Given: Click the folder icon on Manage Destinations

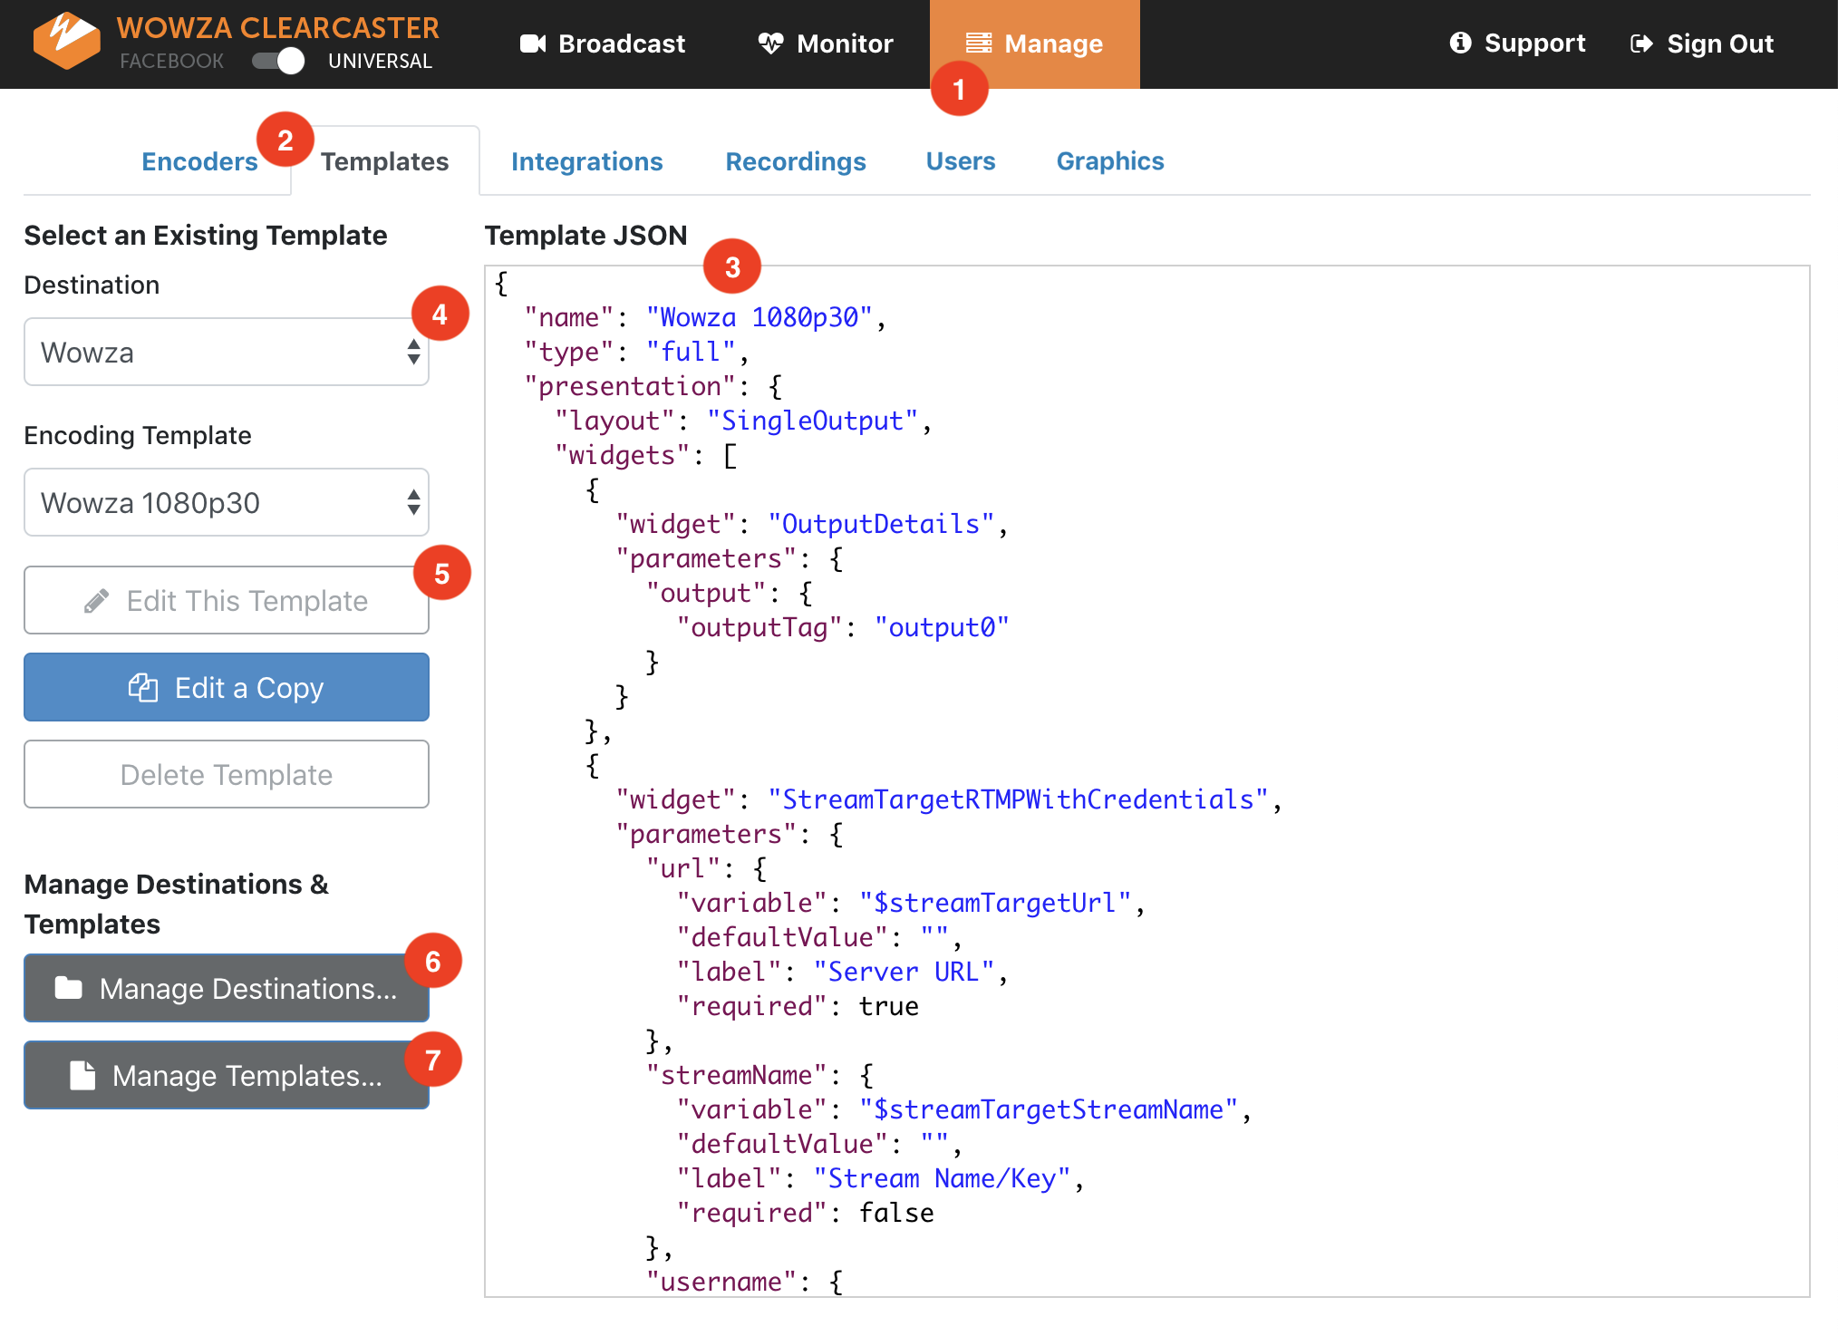Looking at the screenshot, I should (69, 988).
